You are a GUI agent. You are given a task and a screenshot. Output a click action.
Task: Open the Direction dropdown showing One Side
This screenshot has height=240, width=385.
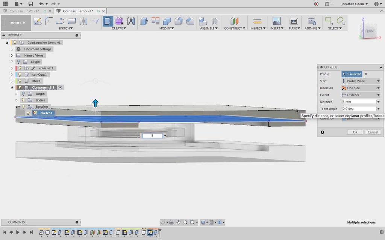click(x=361, y=88)
